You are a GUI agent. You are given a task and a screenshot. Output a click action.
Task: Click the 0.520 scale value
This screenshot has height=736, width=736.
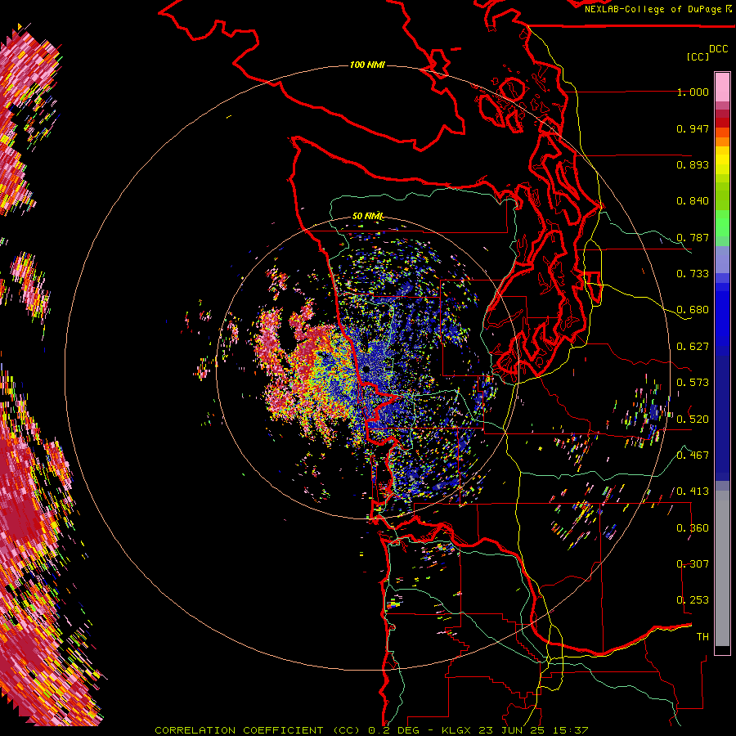click(693, 419)
